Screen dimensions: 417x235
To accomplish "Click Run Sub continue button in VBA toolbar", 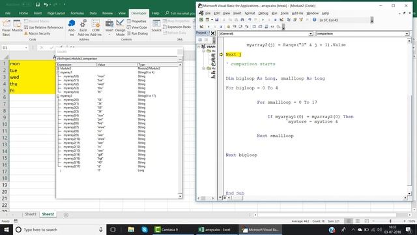I will [x=263, y=20].
